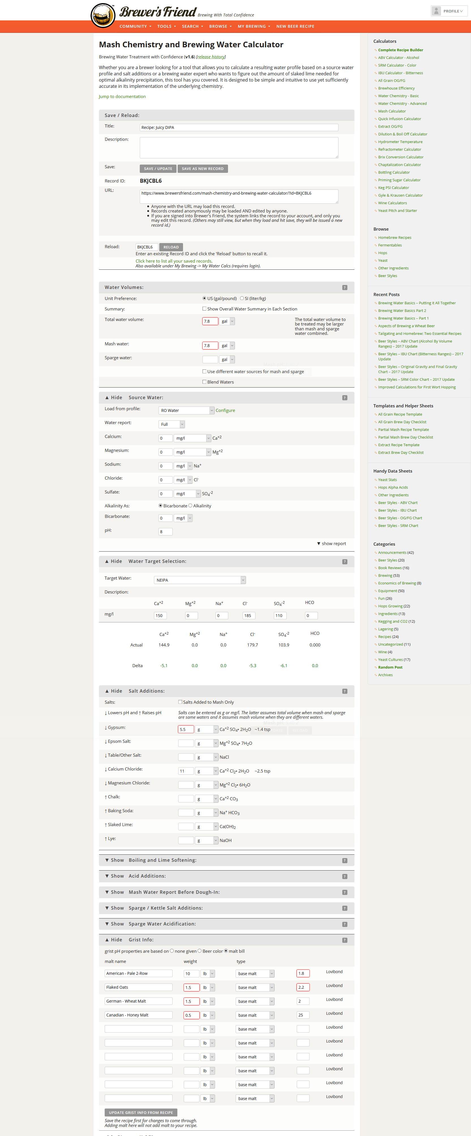Open Water Chemistry - Advanced sidebar link

(402, 104)
